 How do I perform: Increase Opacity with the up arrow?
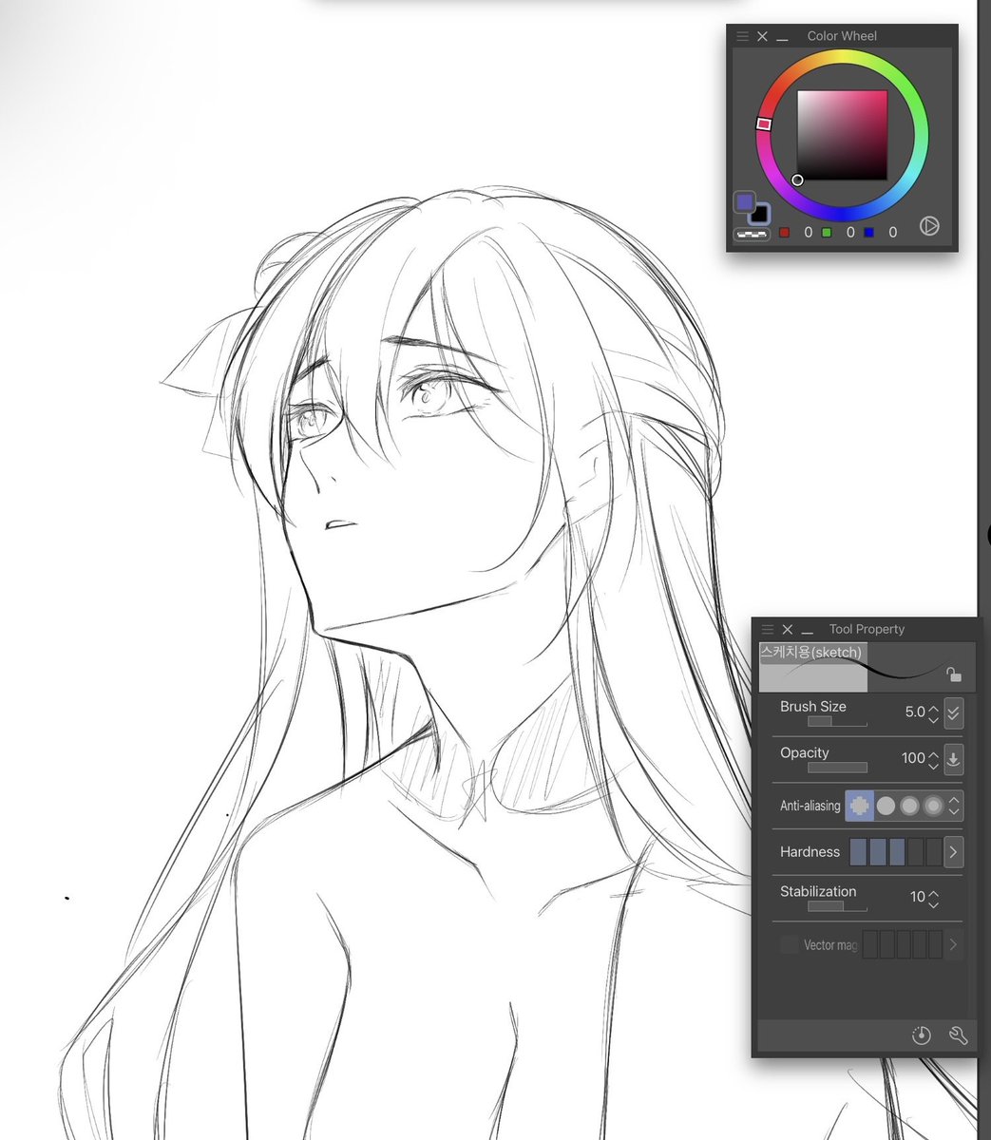933,753
